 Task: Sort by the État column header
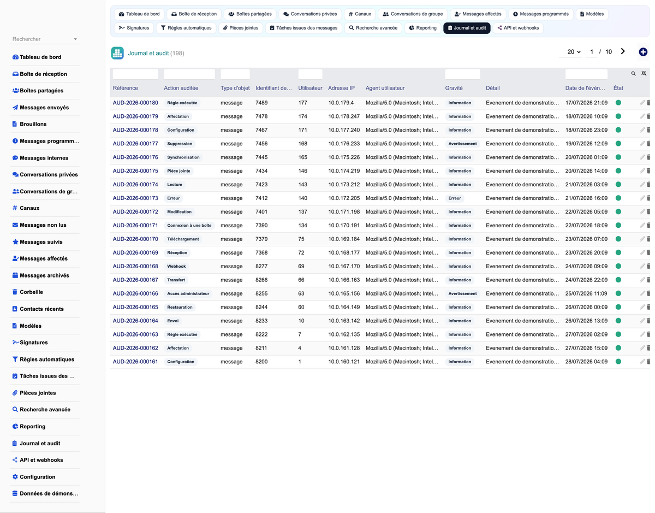618,88
